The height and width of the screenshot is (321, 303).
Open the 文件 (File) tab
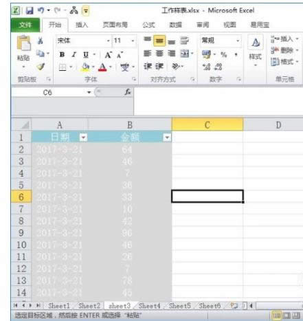point(25,25)
